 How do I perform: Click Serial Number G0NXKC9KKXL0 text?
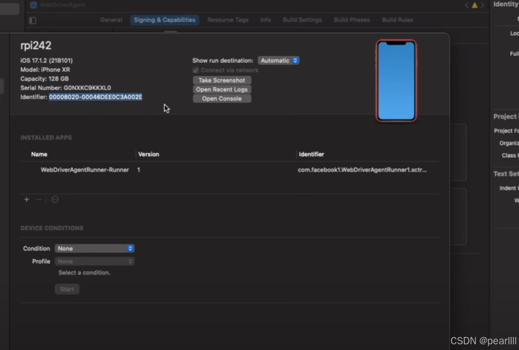click(66, 88)
